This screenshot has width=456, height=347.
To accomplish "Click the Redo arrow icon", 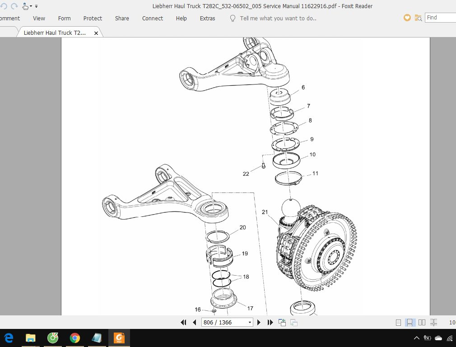I will [14, 6].
